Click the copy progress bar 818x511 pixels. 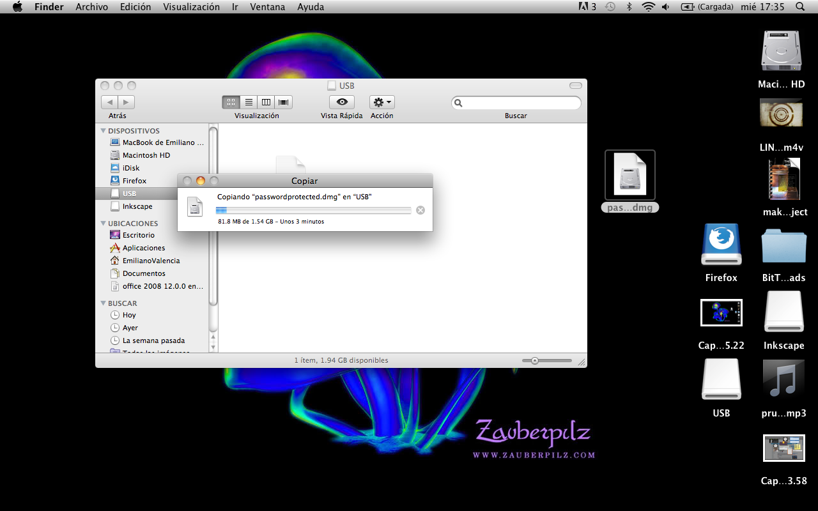pos(313,210)
